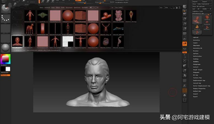Screen dimensions: 214x124
Task: Toggle the orange Transp button on shelf
Action: pyautogui.click(x=185, y=91)
